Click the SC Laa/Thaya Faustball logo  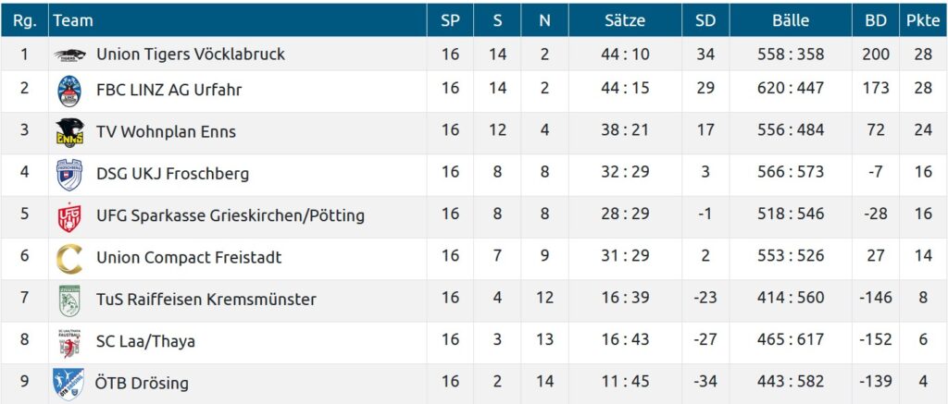click(69, 342)
